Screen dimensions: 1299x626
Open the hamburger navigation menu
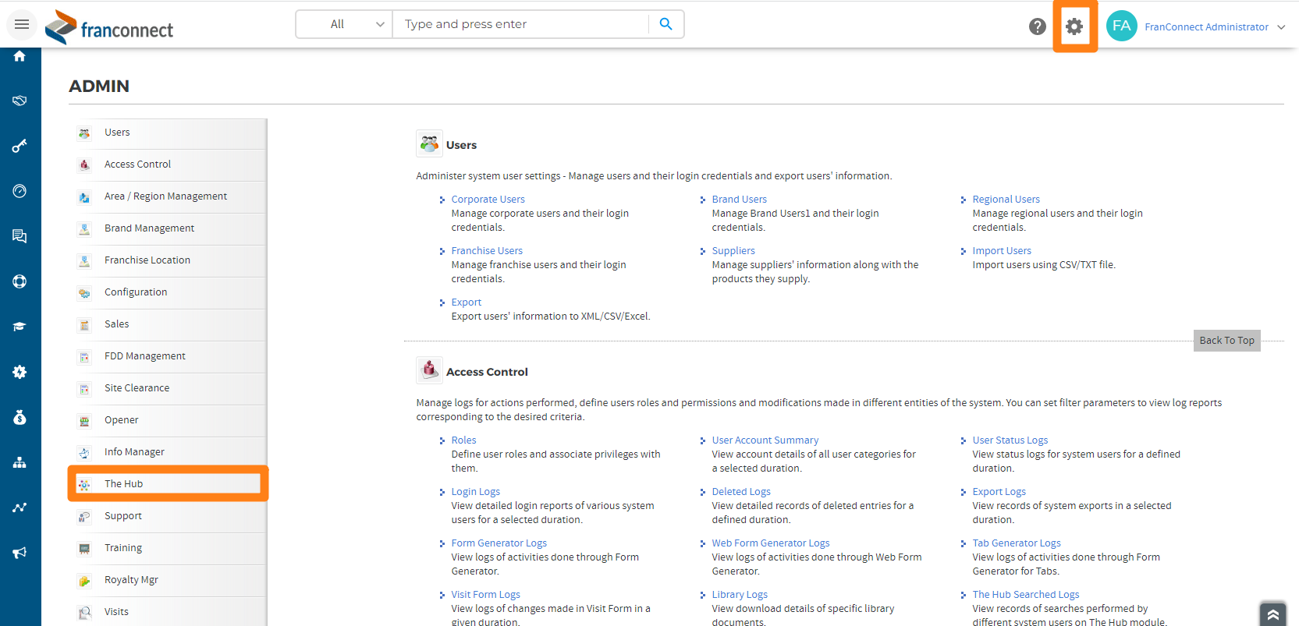pos(22,24)
